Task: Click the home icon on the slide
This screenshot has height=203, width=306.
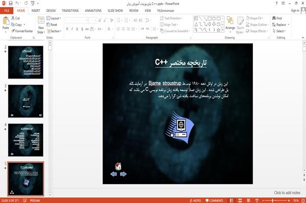Action: 118,166
